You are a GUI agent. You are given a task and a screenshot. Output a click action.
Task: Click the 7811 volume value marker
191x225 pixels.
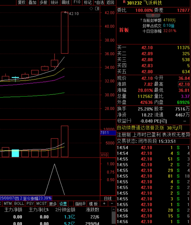108,133
